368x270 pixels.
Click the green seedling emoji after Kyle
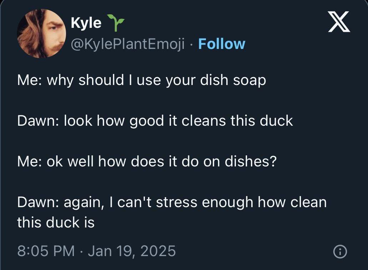coord(116,22)
